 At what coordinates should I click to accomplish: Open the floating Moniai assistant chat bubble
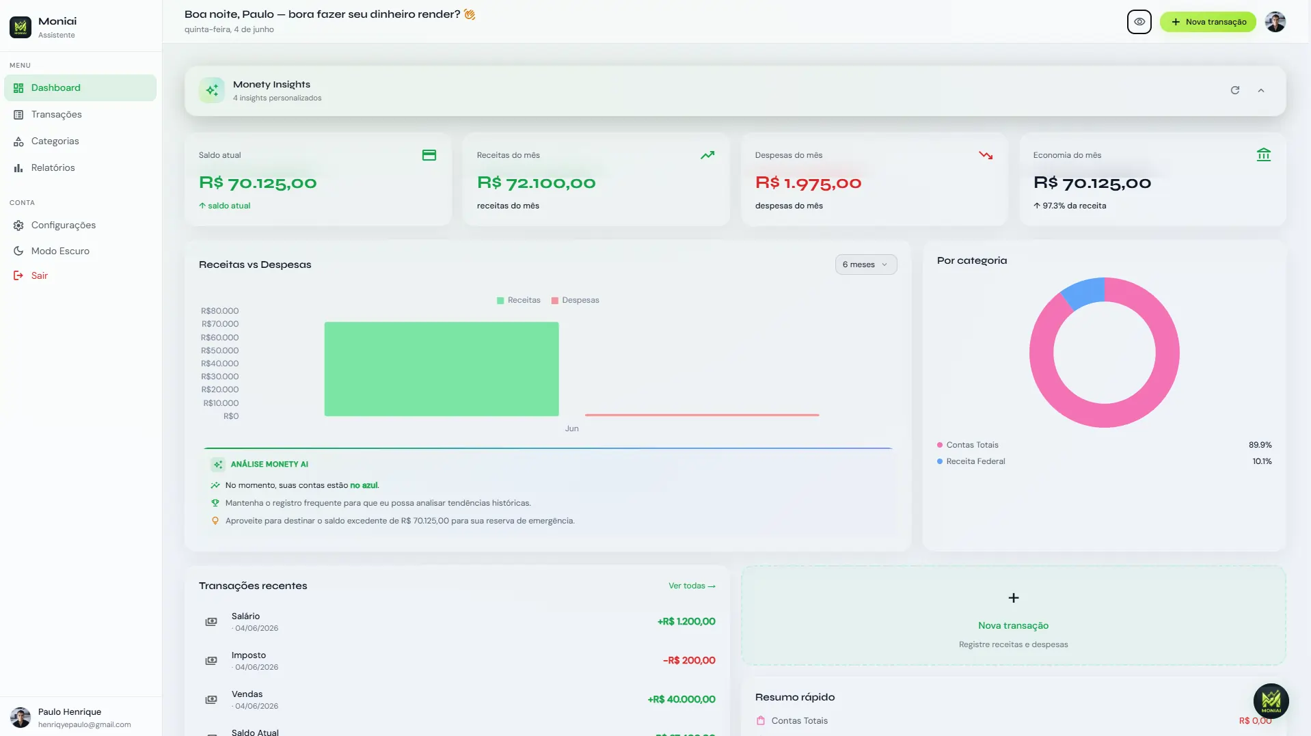click(x=1271, y=700)
